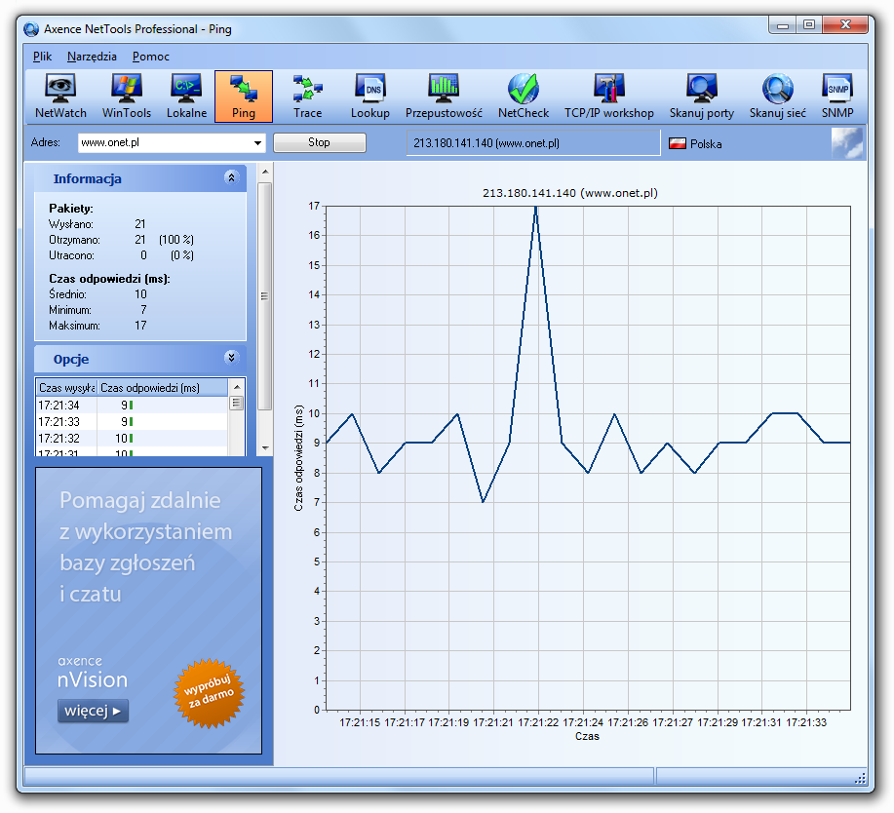
Task: Open the NetWatch tool
Action: point(60,97)
